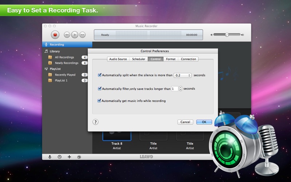Click the microphone icon in bottom bar
The height and width of the screenshot is (182, 291).
tap(50, 157)
